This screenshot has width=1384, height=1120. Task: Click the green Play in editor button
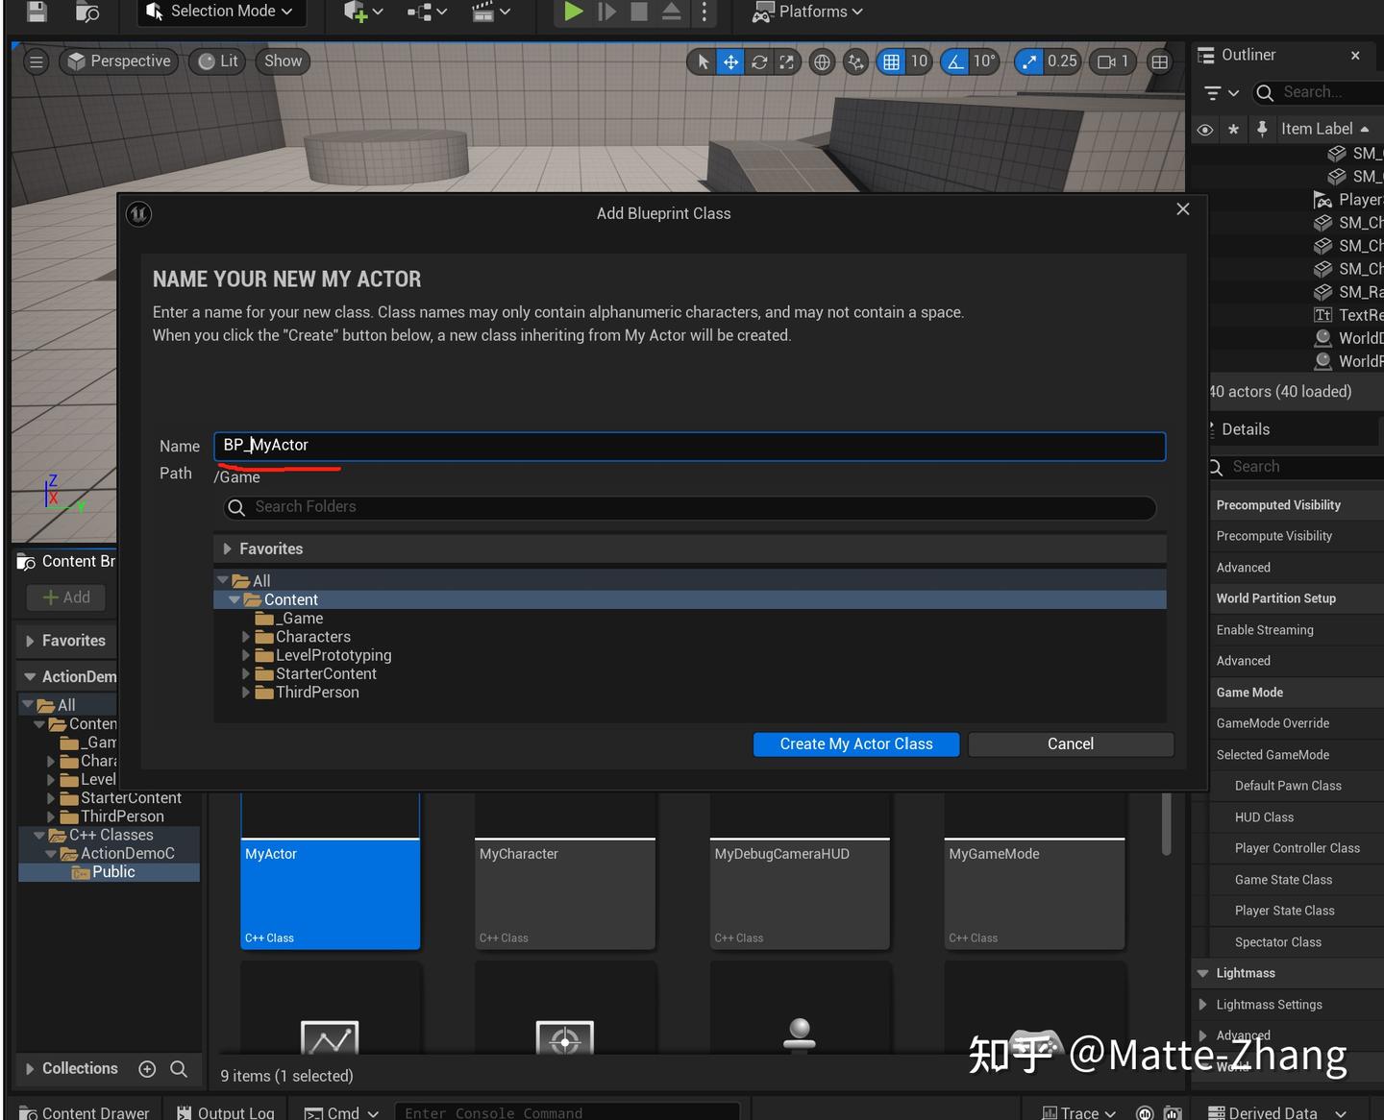573,12
